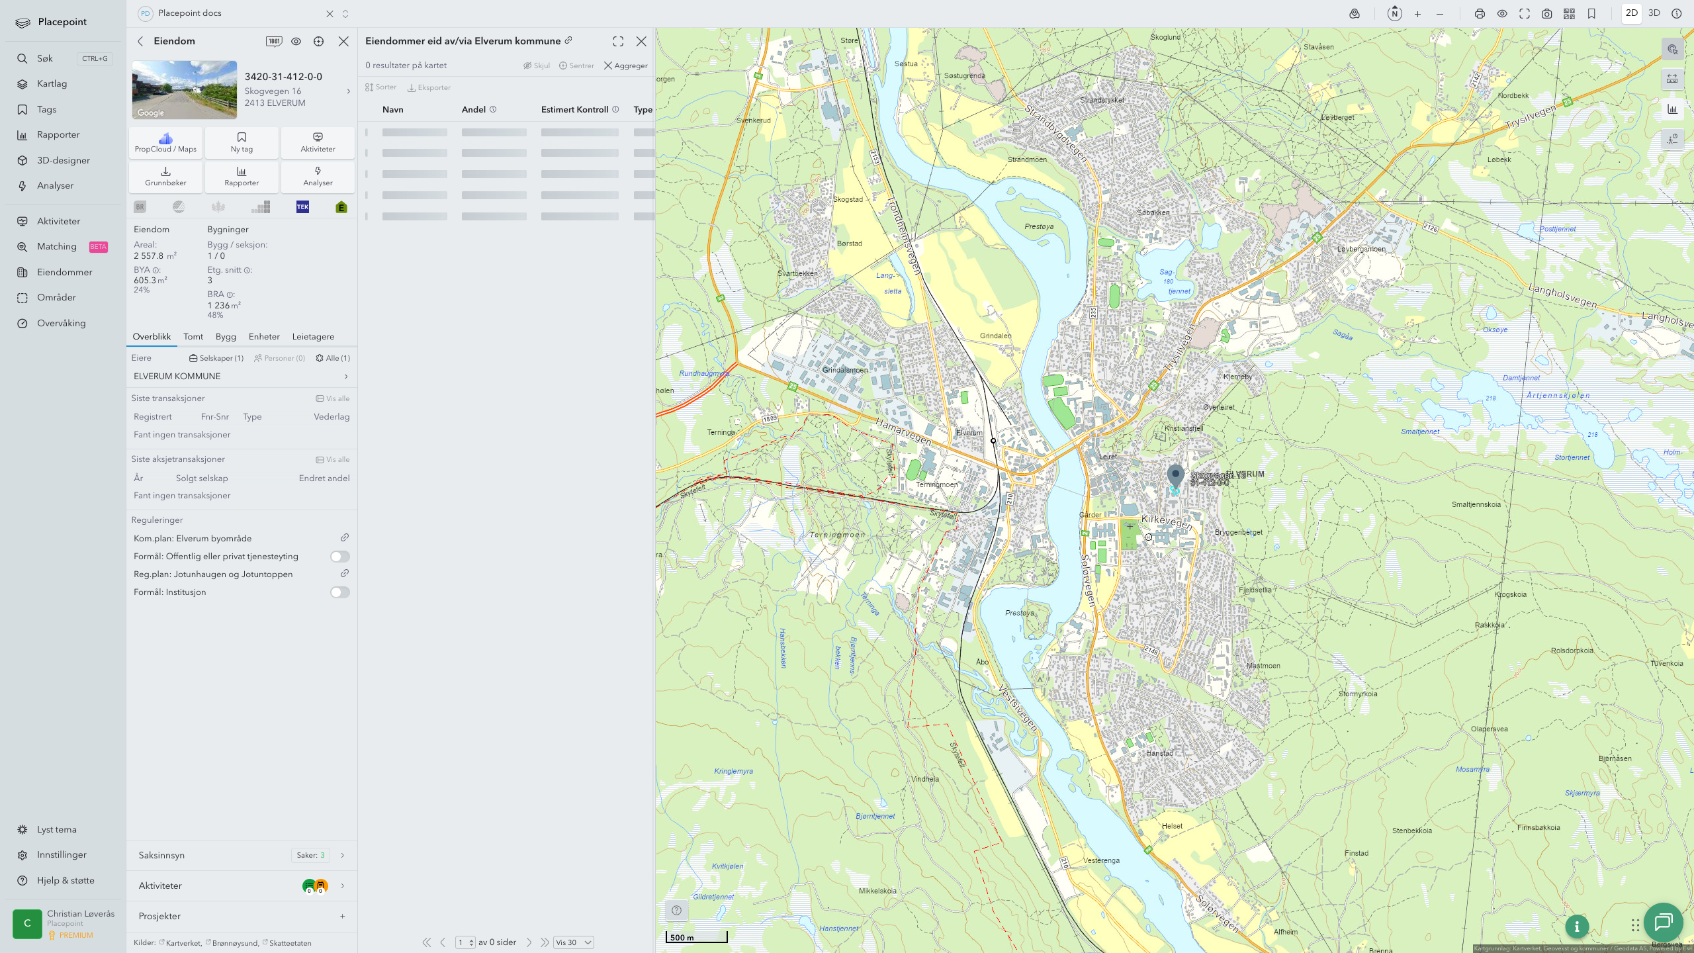Click the BR badge icon
The image size is (1694, 953).
140,207
